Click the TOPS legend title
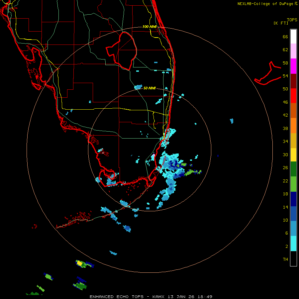Viewport: 299px width, 299px height. coord(292,20)
